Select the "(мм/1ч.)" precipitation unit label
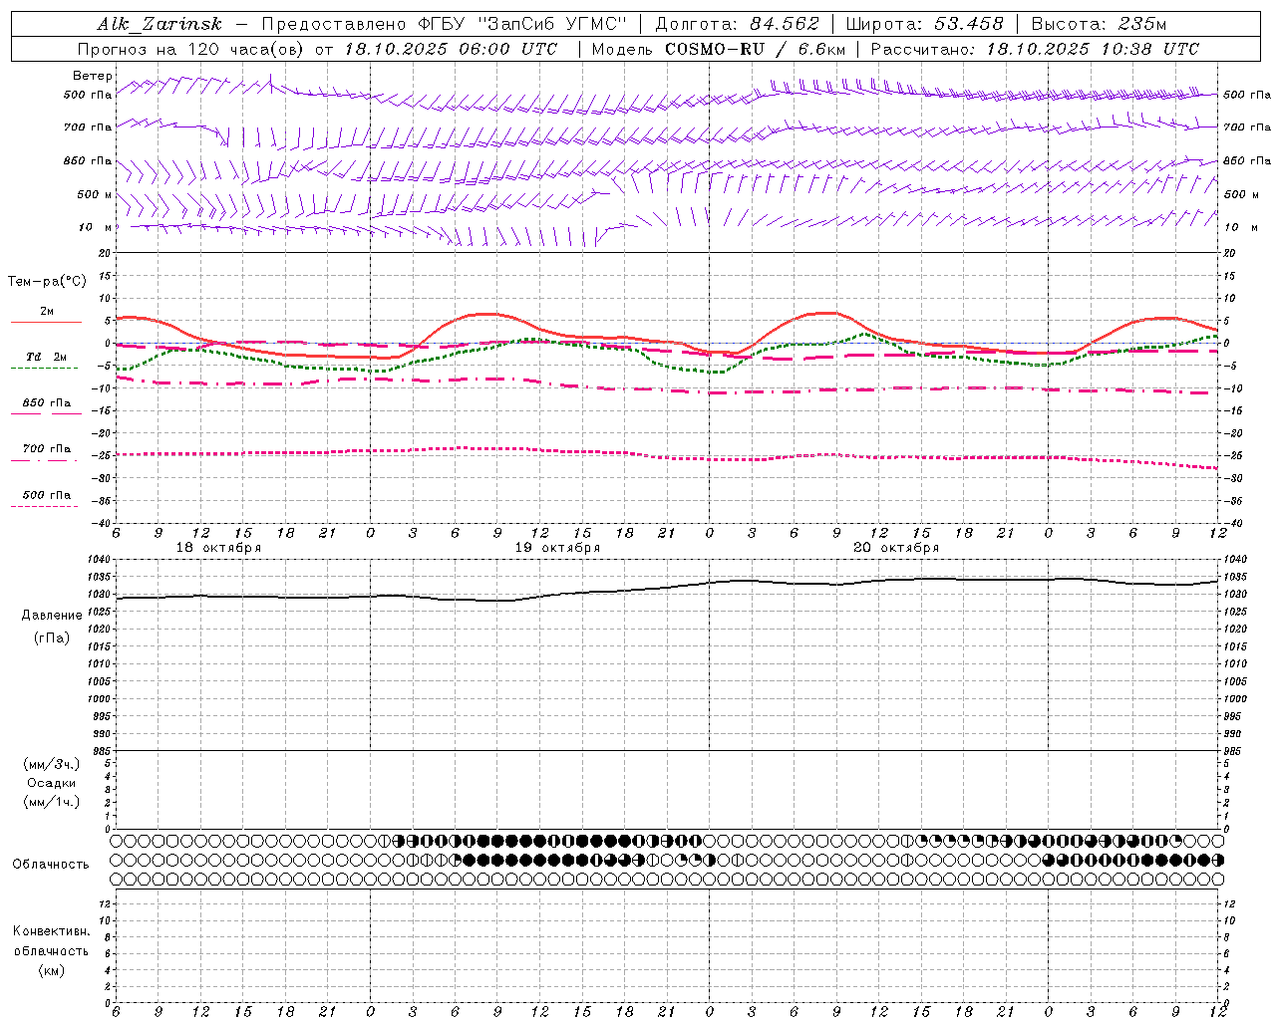Viewport: 1276px width, 1020px height. click(51, 802)
